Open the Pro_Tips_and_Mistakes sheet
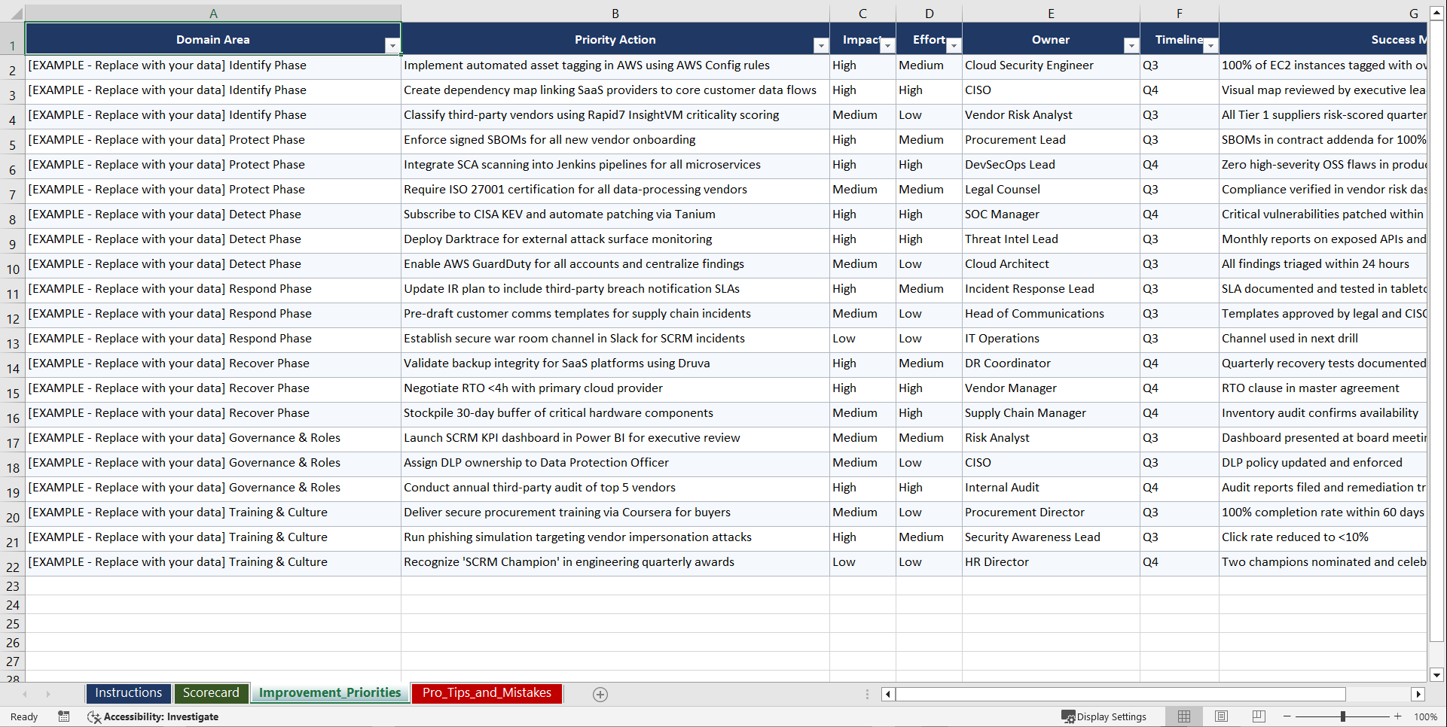The image size is (1447, 727). pyautogui.click(x=486, y=693)
